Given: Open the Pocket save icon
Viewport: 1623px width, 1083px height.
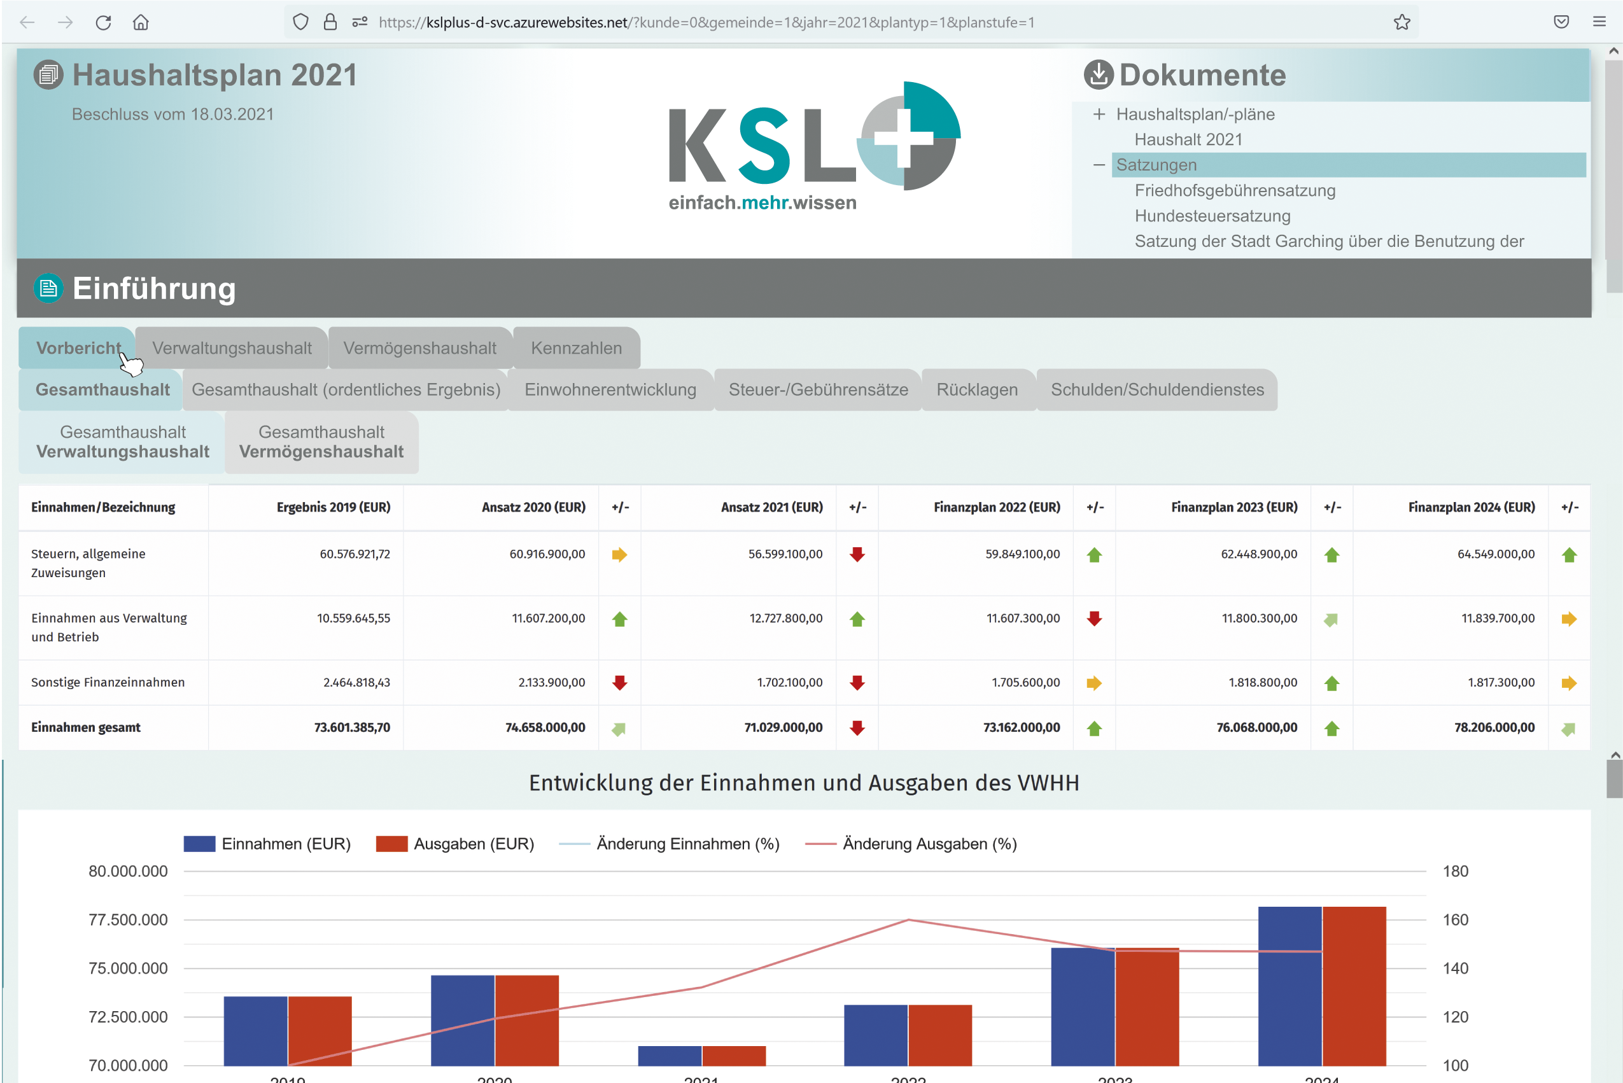Looking at the screenshot, I should [x=1561, y=22].
